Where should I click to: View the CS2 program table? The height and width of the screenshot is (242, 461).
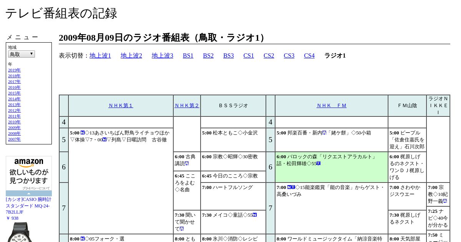(269, 56)
